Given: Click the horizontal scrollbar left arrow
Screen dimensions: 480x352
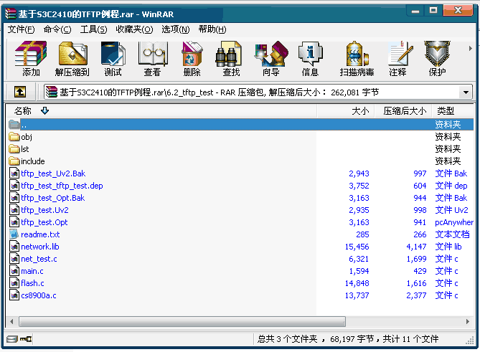Looking at the screenshot, I should click(x=11, y=321).
